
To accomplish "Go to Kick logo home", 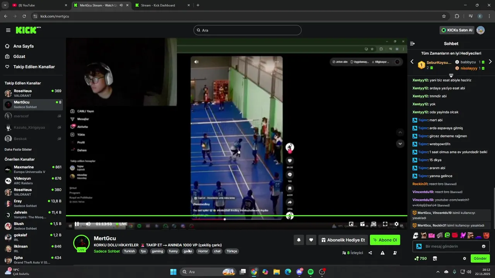I will click(28, 30).
